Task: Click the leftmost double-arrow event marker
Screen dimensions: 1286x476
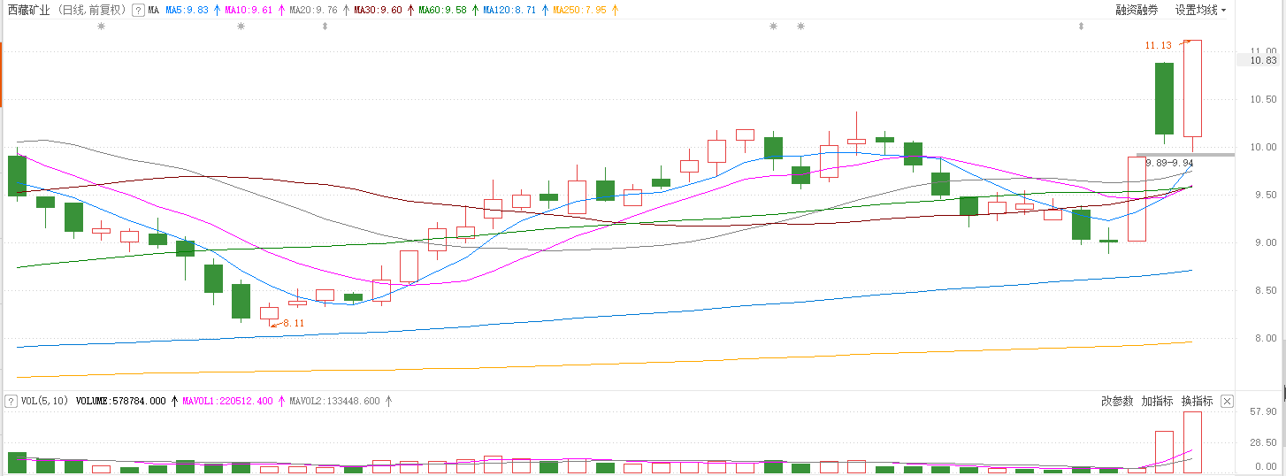Action: [x=325, y=27]
